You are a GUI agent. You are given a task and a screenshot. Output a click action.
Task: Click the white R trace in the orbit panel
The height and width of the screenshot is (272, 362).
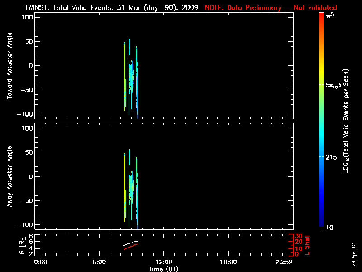(x=131, y=243)
